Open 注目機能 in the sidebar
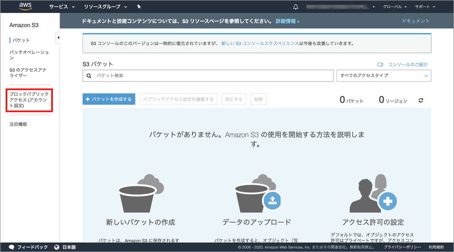 pyautogui.click(x=18, y=124)
